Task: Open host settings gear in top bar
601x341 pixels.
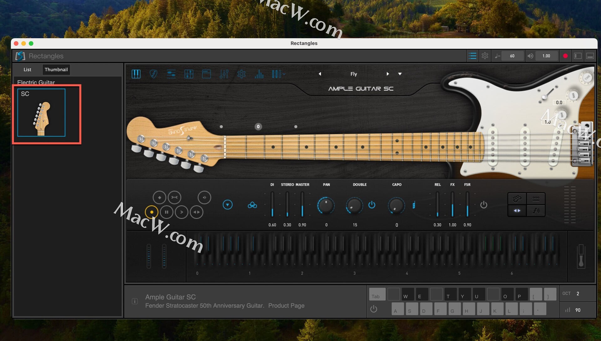Action: (x=485, y=56)
